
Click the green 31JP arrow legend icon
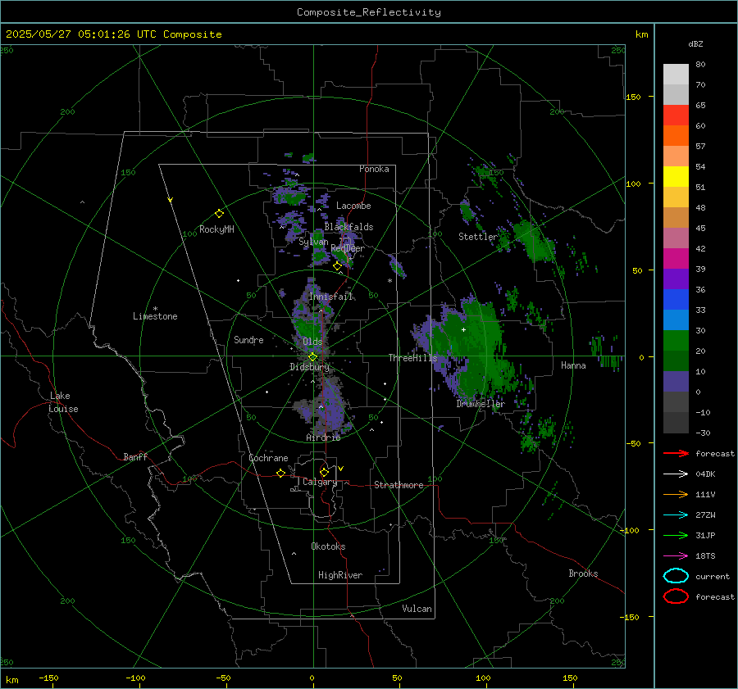pos(676,535)
